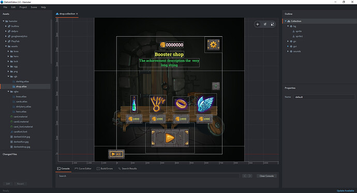Switch to the Curve Editor tab
The height and width of the screenshot is (193, 357).
click(x=83, y=169)
